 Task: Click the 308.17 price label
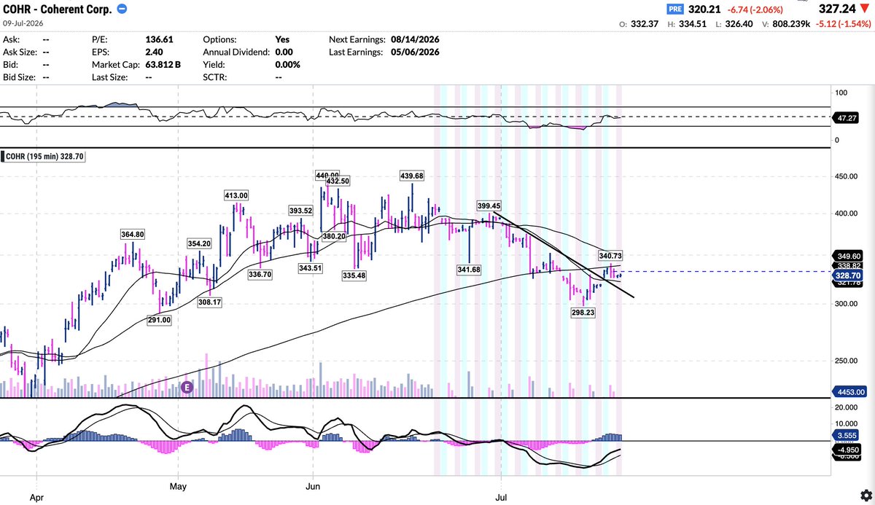tap(210, 302)
